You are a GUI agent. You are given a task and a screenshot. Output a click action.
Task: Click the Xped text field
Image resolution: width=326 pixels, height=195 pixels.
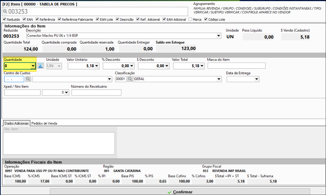(22, 92)
